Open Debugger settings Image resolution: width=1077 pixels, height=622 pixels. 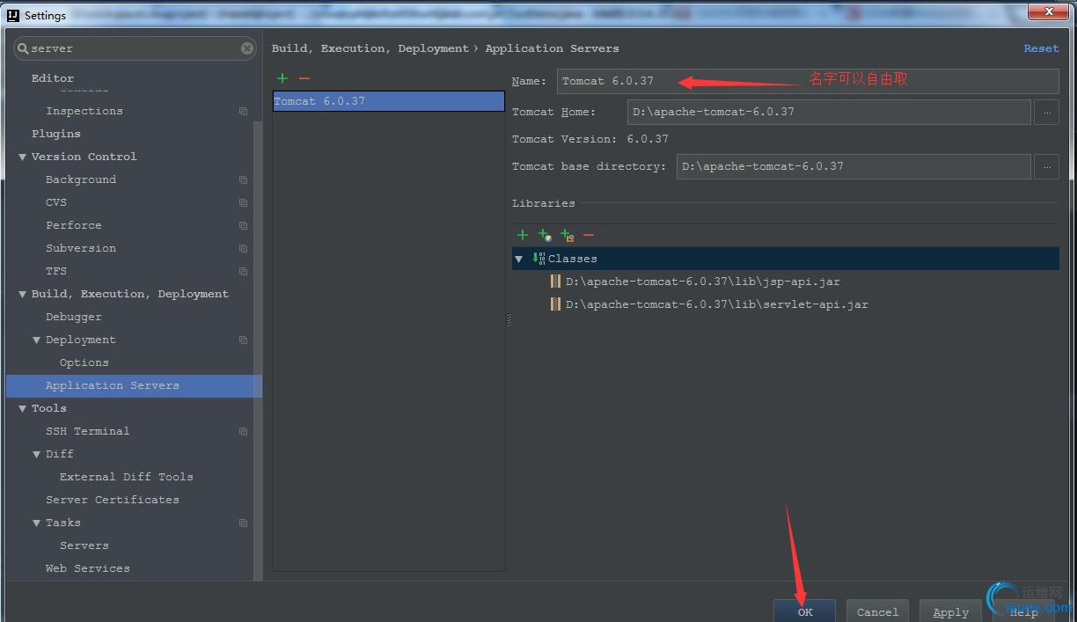point(74,317)
